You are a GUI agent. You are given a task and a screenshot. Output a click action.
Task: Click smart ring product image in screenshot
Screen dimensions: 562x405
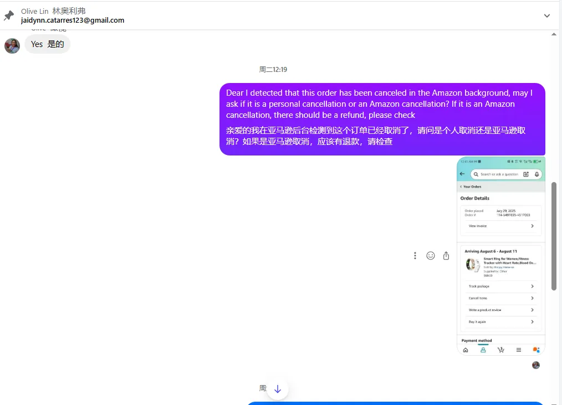tap(472, 265)
